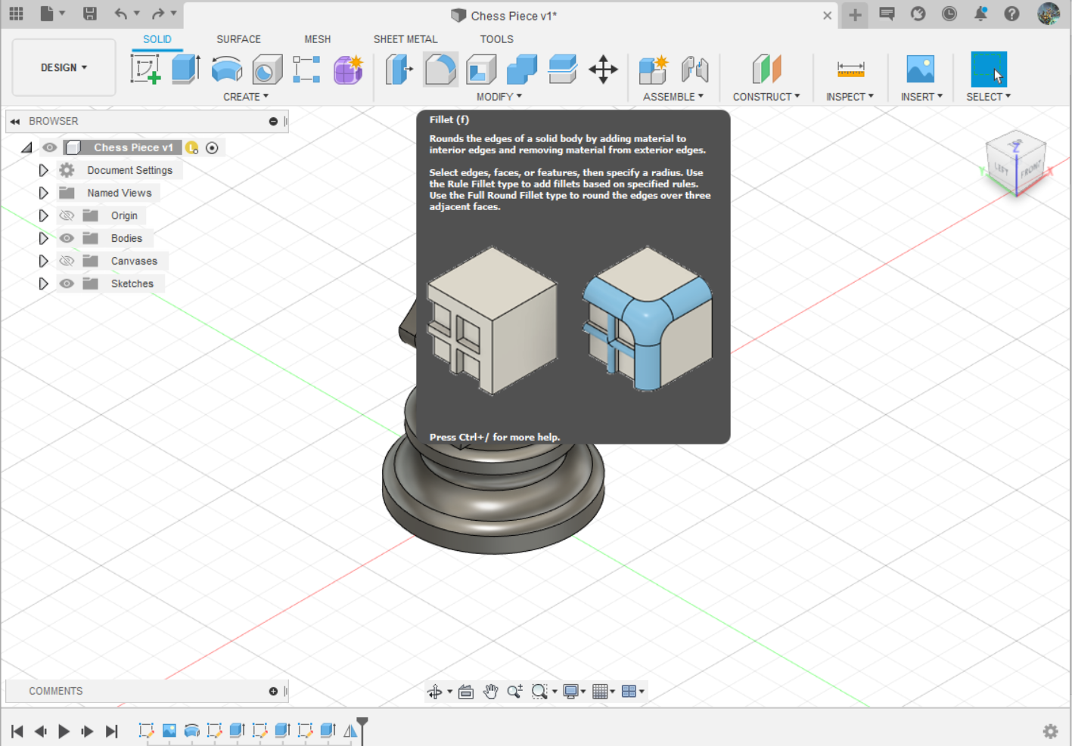This screenshot has width=1072, height=746.
Task: Select the Create Sketch tool
Action: tap(145, 70)
